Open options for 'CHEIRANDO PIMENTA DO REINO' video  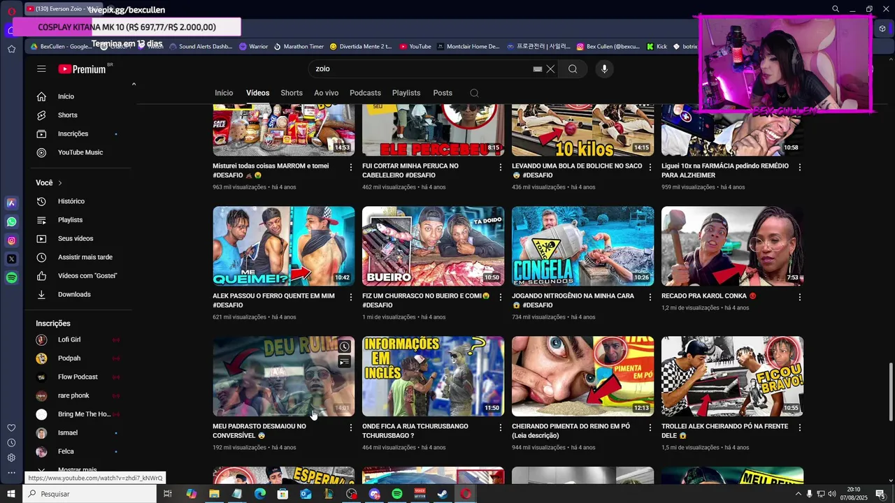650,427
